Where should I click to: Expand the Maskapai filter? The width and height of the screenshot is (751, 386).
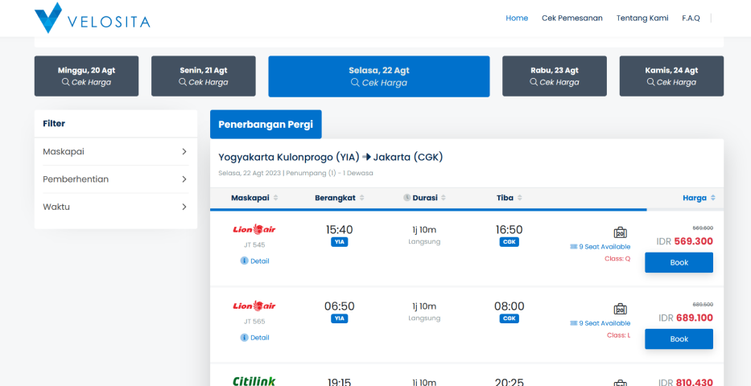pyautogui.click(x=115, y=151)
